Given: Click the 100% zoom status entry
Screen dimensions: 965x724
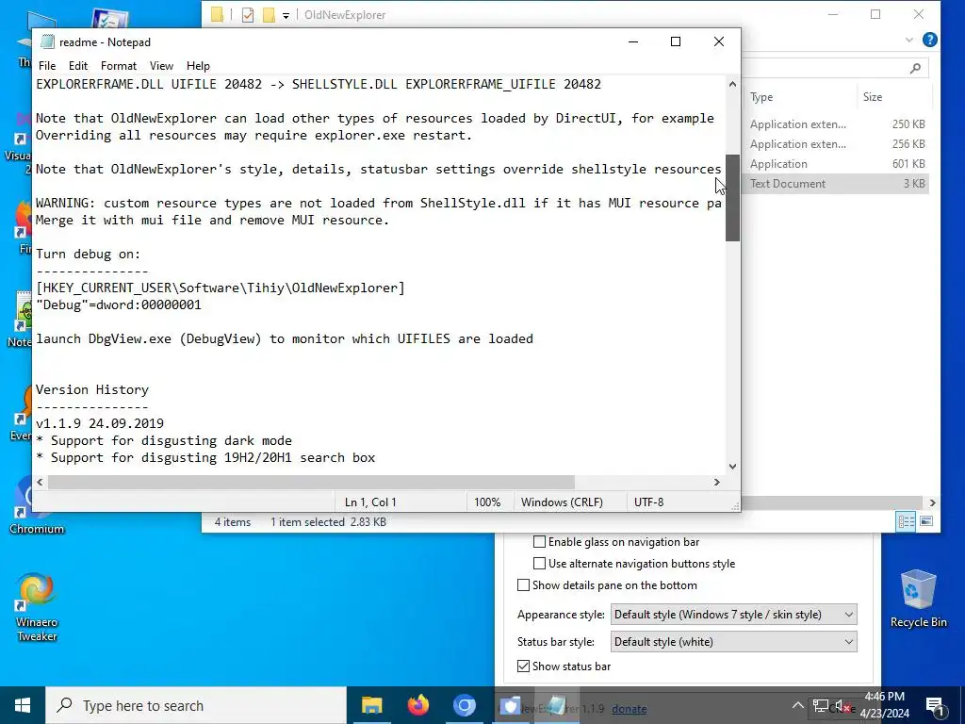Looking at the screenshot, I should (x=487, y=502).
